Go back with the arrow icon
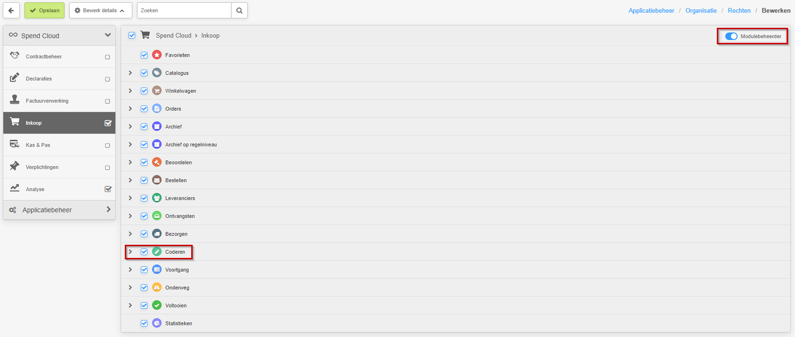 tap(11, 10)
